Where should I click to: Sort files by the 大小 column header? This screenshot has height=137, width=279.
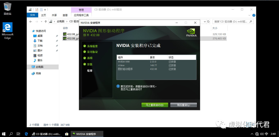coord(215,28)
